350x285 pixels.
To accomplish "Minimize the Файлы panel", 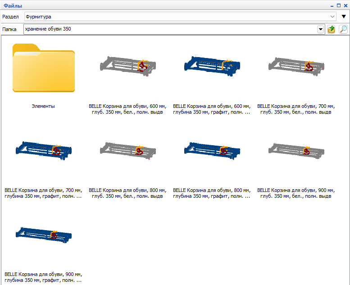I will coord(332,6).
